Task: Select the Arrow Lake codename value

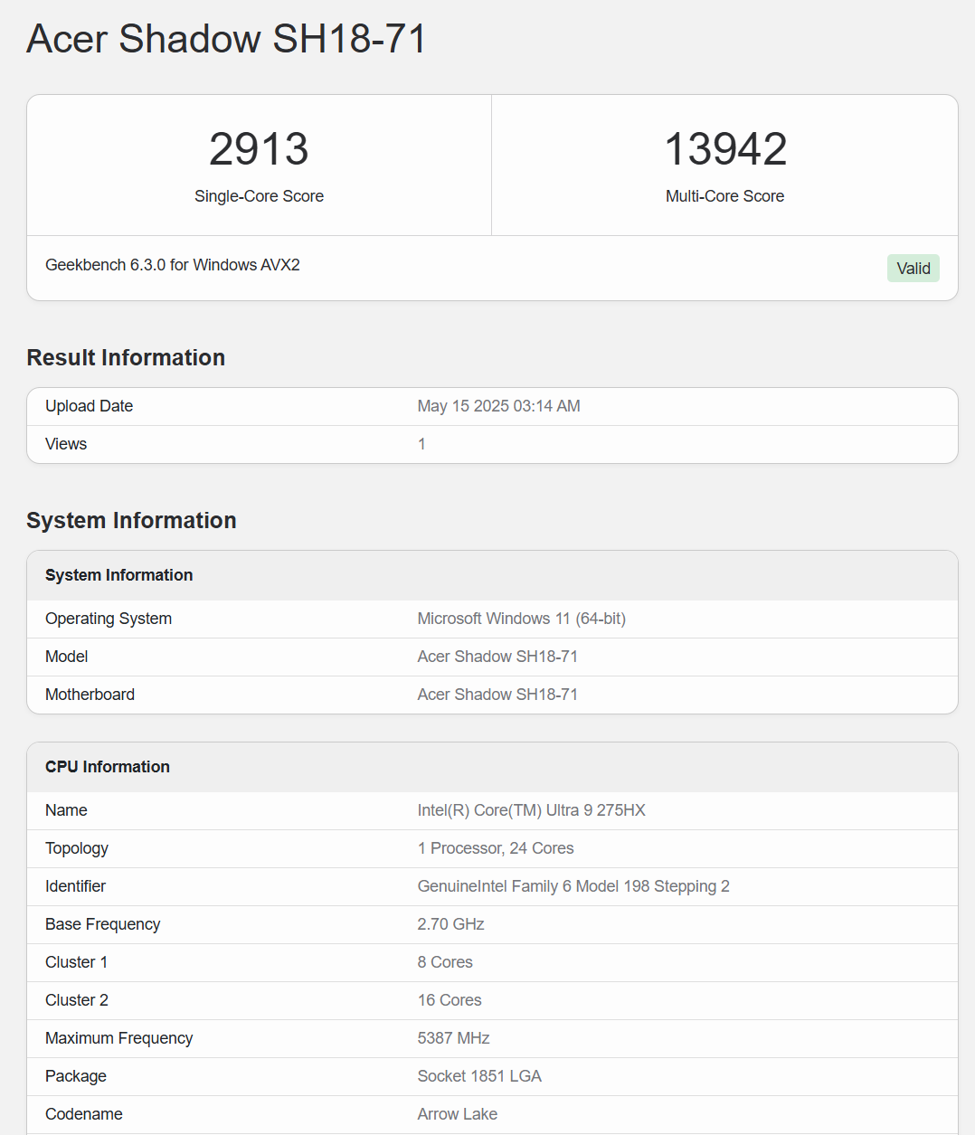Action: point(458,1114)
